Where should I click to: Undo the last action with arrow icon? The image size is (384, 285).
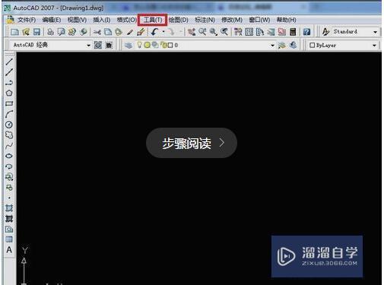154,32
